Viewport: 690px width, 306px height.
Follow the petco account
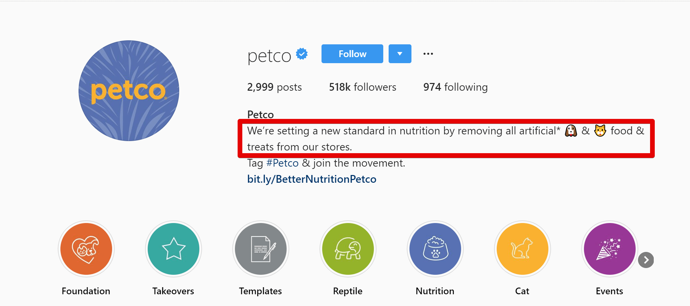coord(352,53)
